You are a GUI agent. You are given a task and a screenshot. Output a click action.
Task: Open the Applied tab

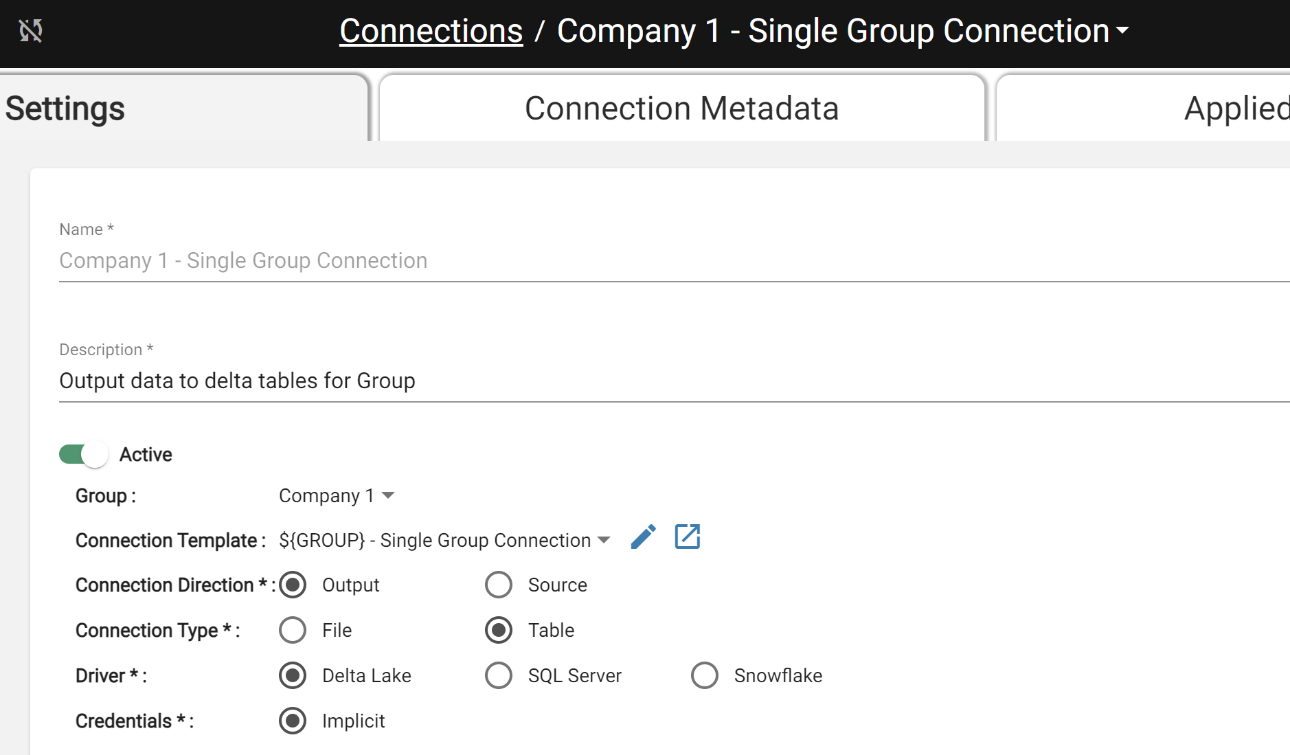coord(1143,108)
